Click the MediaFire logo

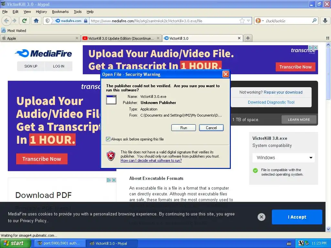click(x=44, y=53)
